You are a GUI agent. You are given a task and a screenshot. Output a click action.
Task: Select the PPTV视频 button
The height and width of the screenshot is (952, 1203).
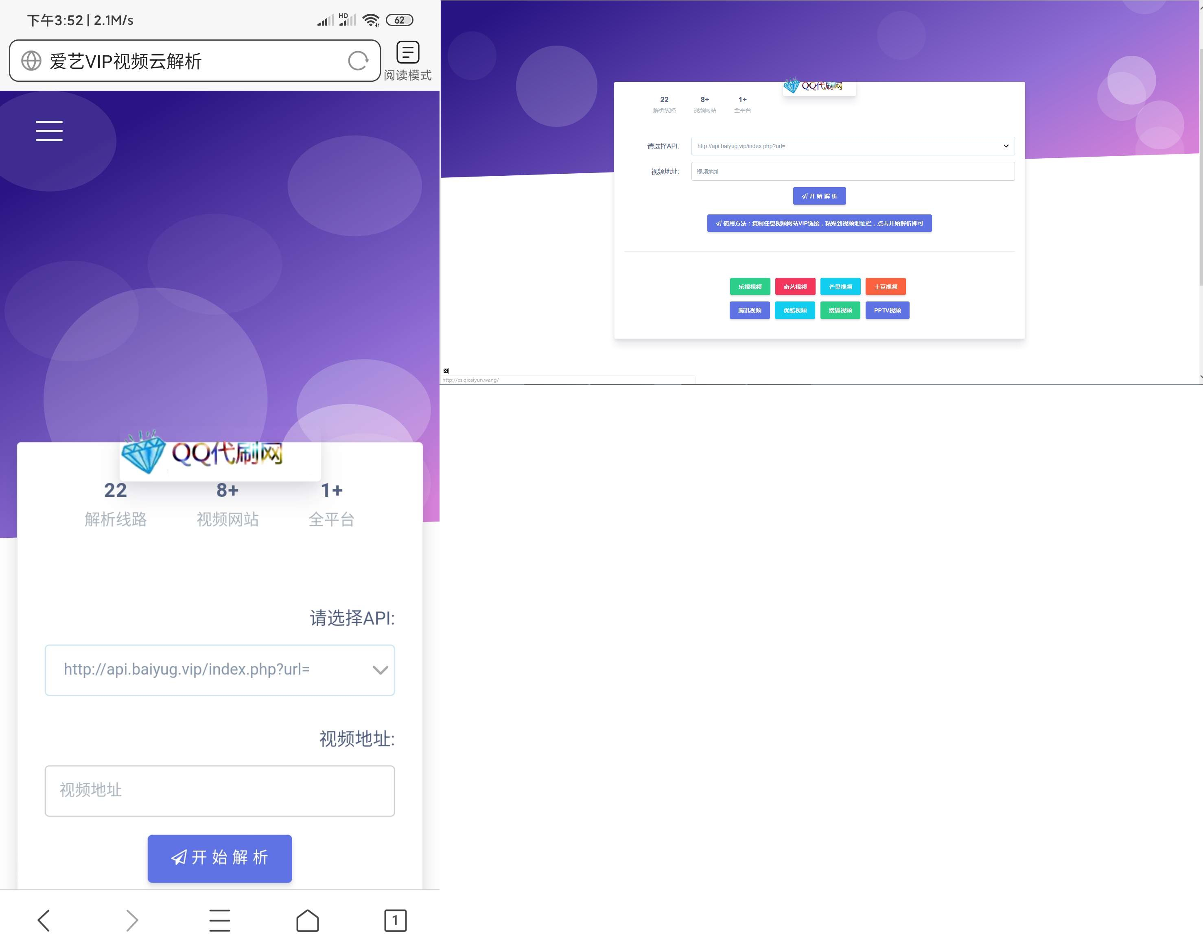(887, 310)
